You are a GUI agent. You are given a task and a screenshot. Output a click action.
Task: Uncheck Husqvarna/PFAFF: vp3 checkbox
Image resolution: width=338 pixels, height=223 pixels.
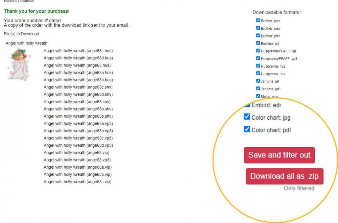(258, 58)
